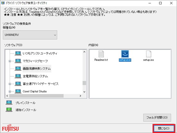
Task: Select the Readme.txt file icon
Action: [101, 54]
